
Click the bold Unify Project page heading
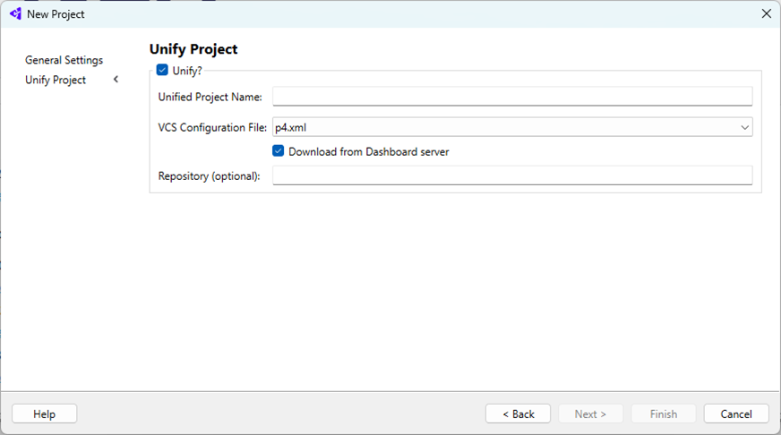pos(193,49)
